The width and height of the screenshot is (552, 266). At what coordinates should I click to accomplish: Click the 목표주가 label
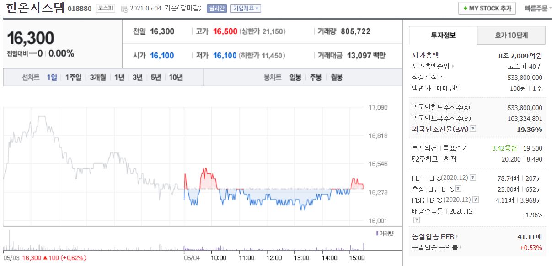[456, 148]
